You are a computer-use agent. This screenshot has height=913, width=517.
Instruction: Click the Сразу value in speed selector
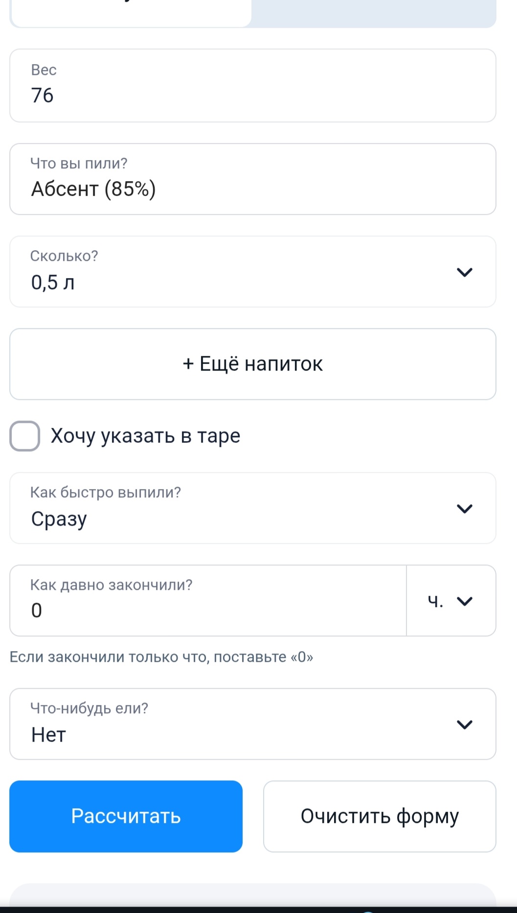59,519
